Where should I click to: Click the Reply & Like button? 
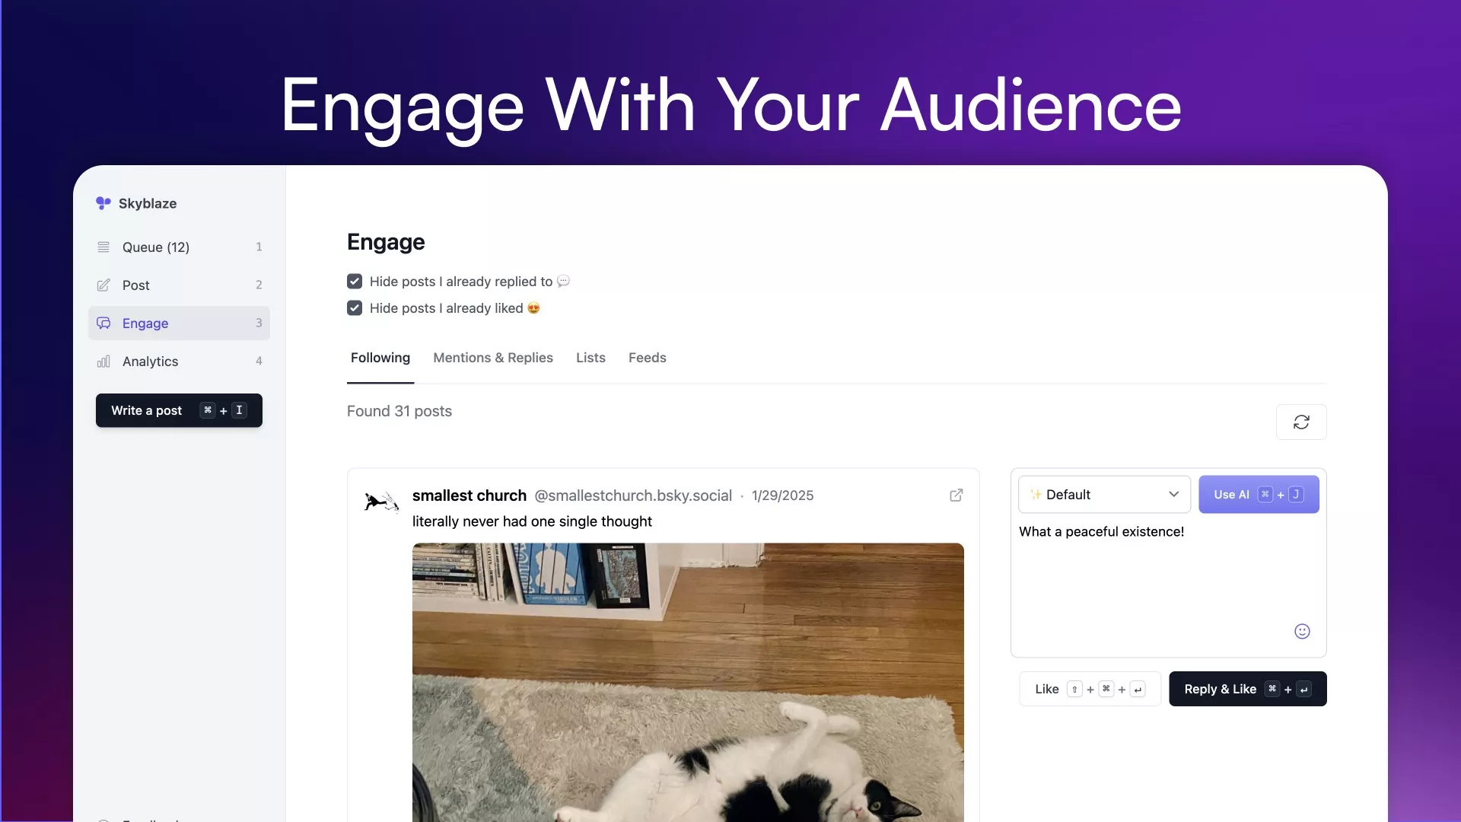click(1246, 689)
